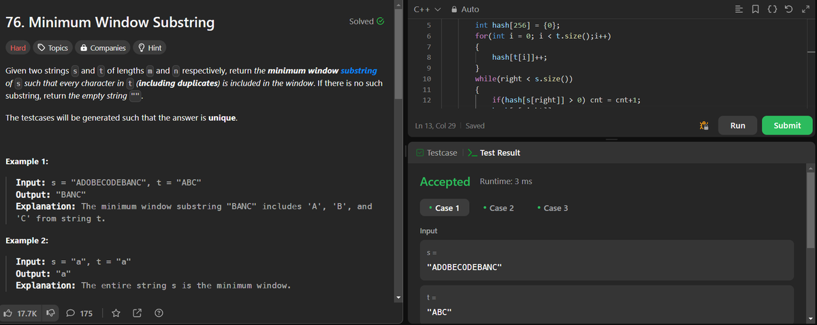Select the Case 3 result tab
The image size is (817, 325).
552,208
